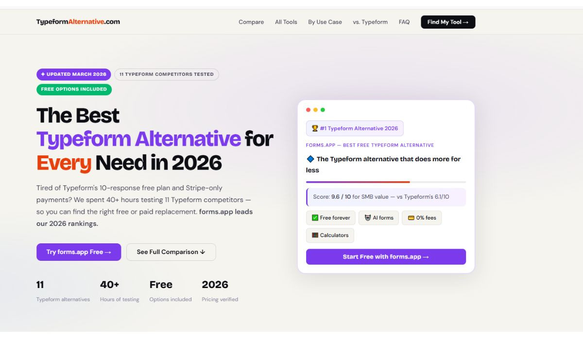Screen dimensions: 583x340
Task: Click the trophy icon in the #1 badge
Action: pos(315,129)
